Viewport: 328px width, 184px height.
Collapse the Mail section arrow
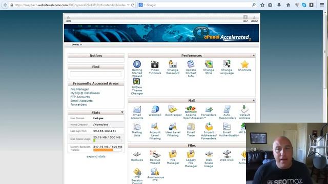click(x=254, y=101)
